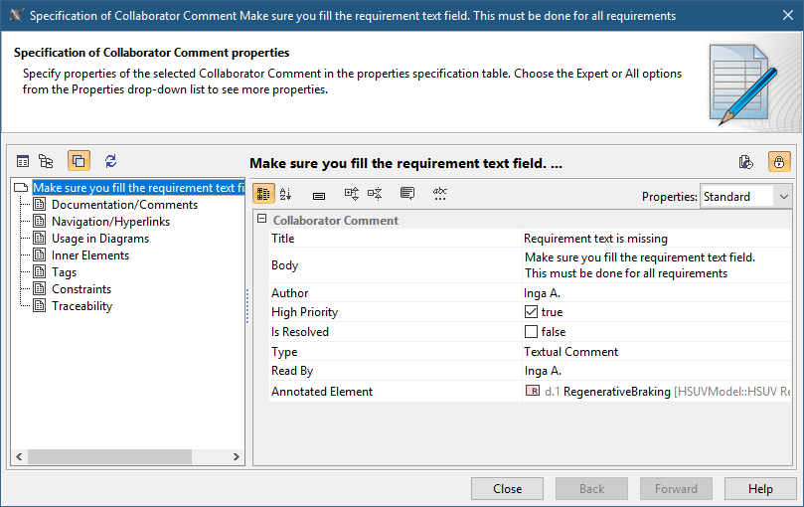804x507 pixels.
Task: Toggle categorized view of properties
Action: pos(263,195)
